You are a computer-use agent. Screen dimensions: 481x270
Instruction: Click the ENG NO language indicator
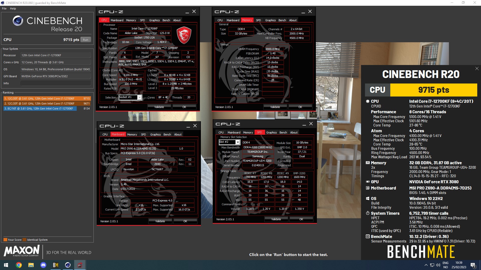click(x=445, y=265)
